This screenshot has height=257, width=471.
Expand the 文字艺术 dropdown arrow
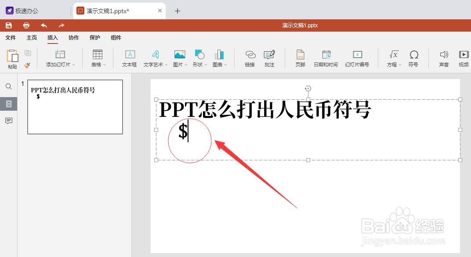[x=166, y=65]
